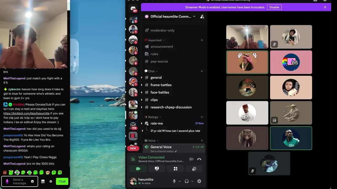Add a channel to the Ratings category
Image resolution: width=337 pixels, height=189 pixels.
point(202,117)
